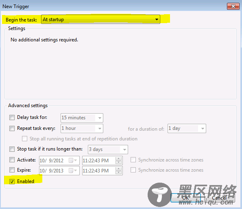Close the New Trigger dialog

pos(233,6)
